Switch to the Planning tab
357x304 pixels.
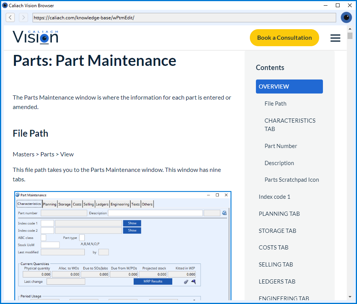click(50, 204)
